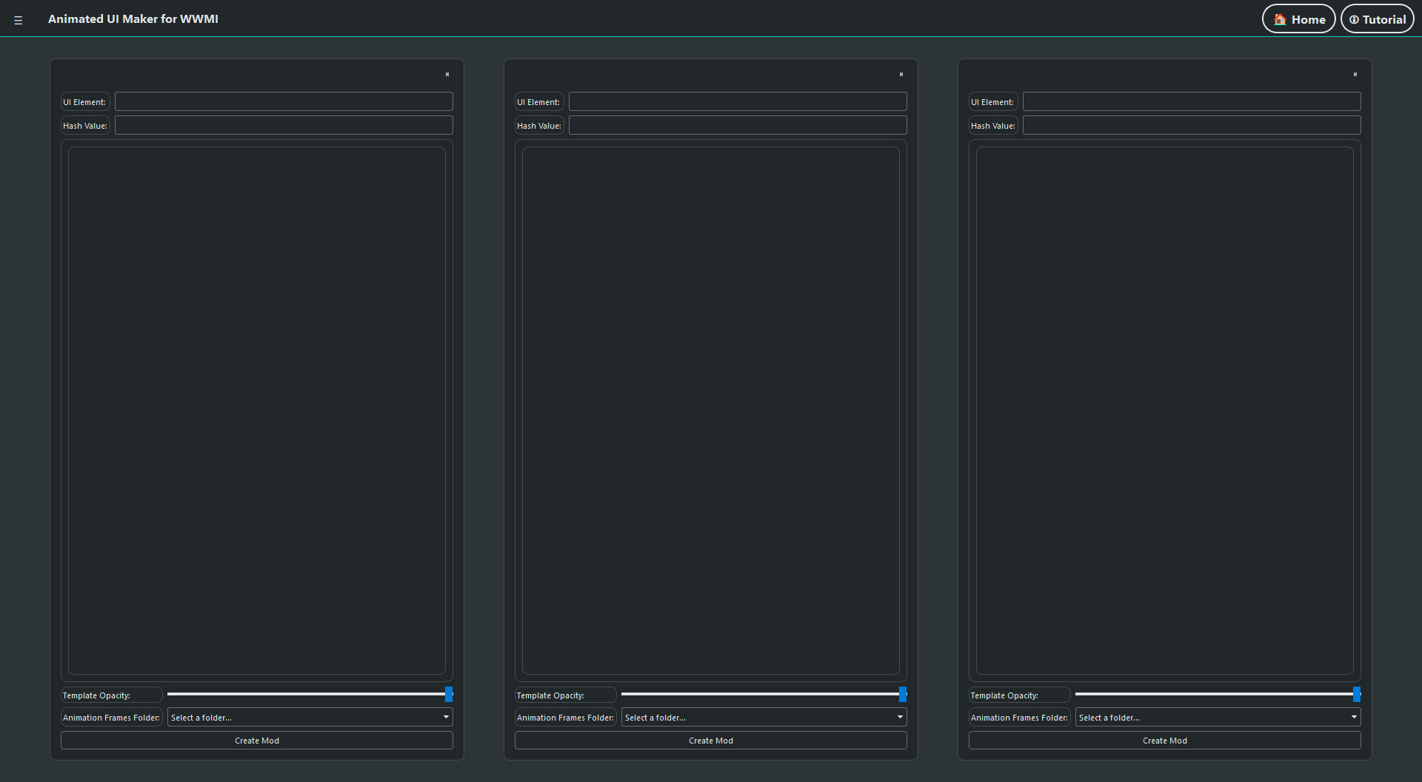Viewport: 1422px width, 782px height.
Task: Click the UI Element field in first panel
Action: (x=284, y=102)
